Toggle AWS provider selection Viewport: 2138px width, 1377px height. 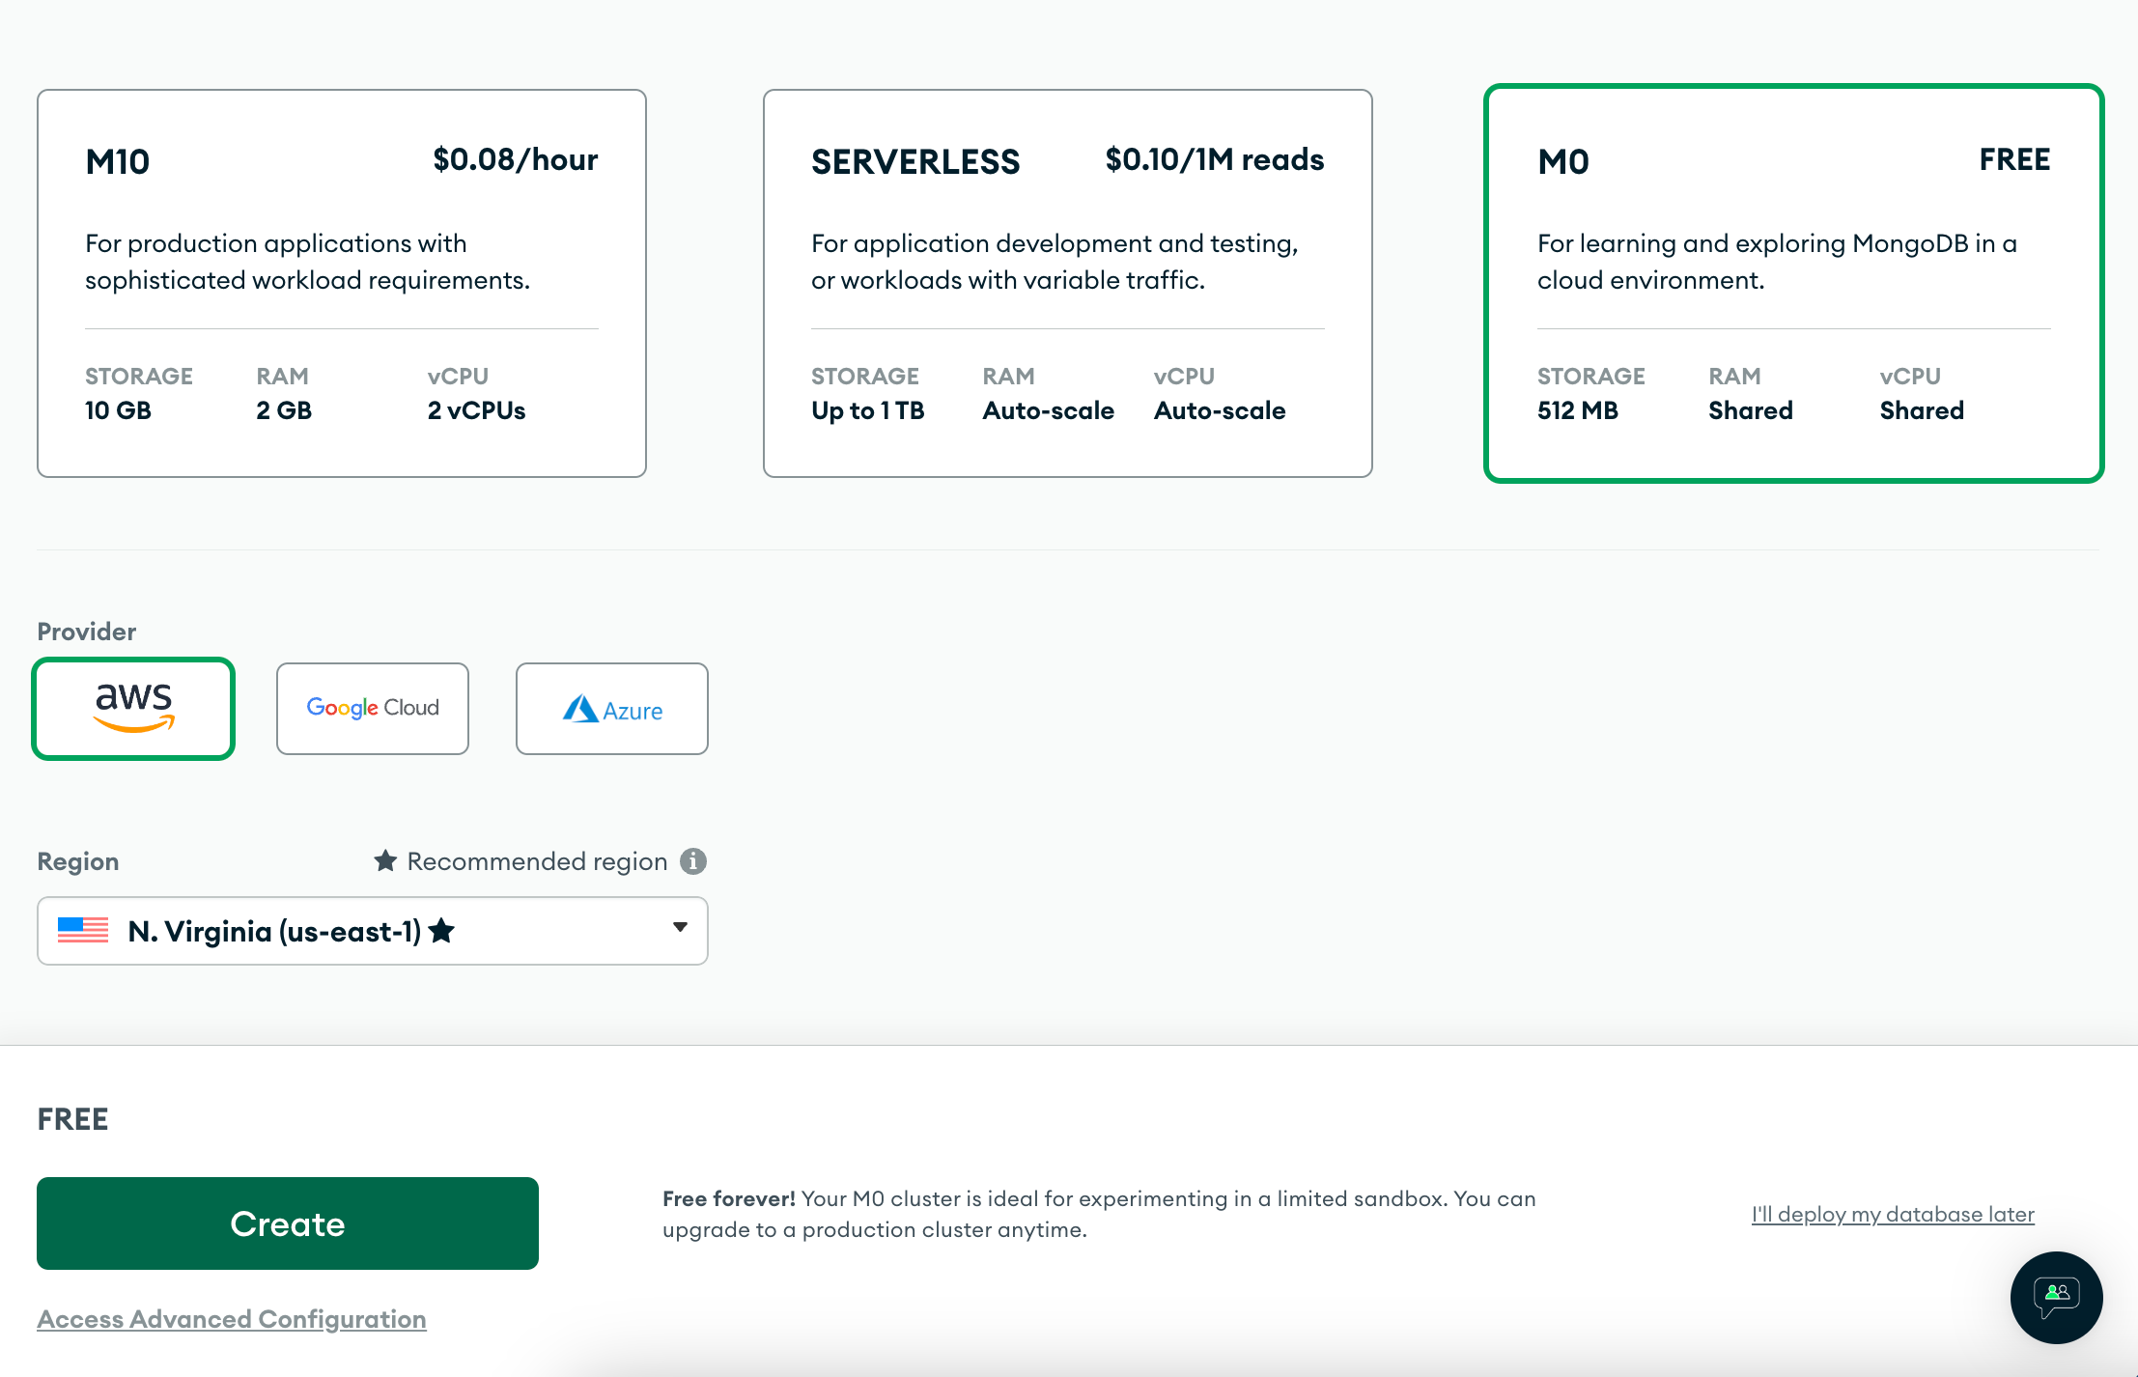(x=134, y=707)
